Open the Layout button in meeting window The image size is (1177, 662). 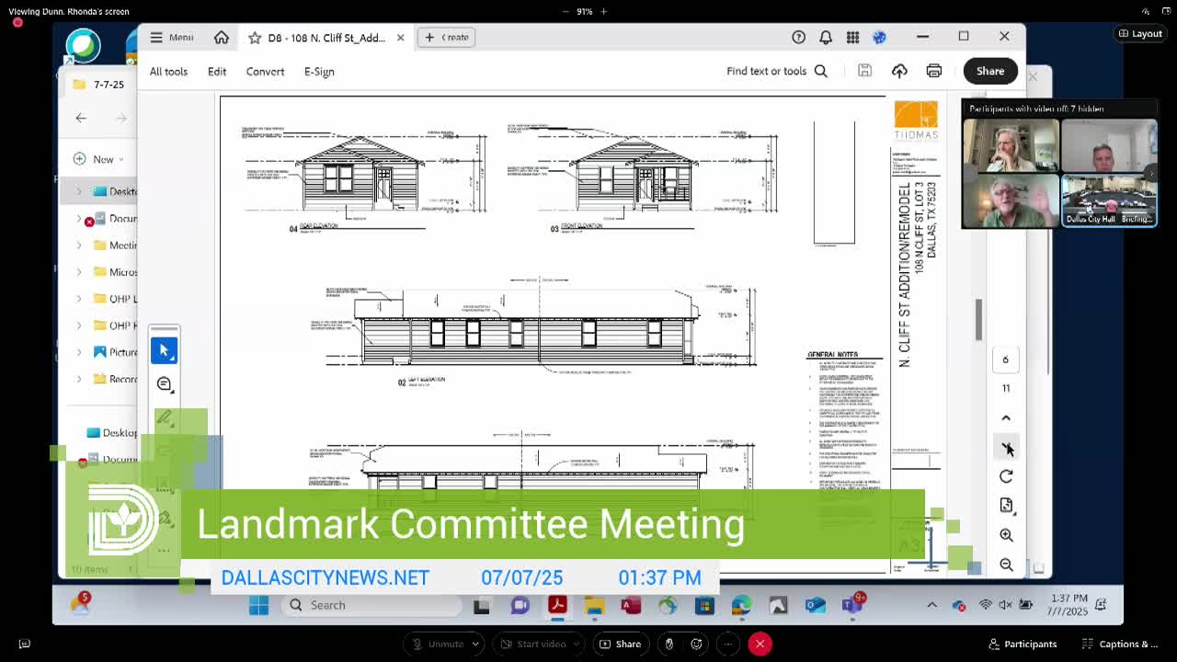(x=1140, y=34)
